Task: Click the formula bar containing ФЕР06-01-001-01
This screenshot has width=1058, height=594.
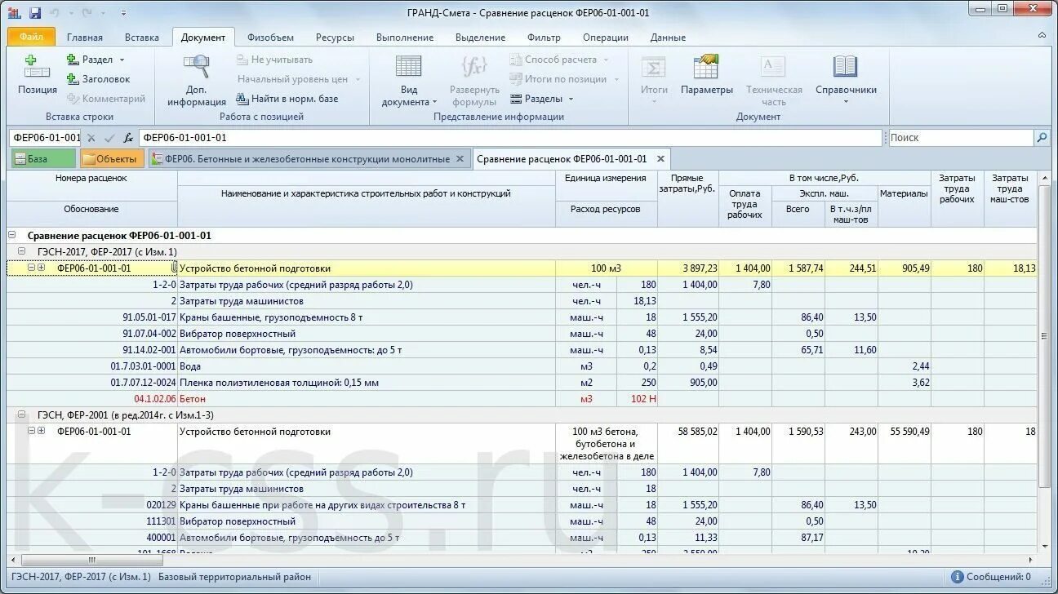Action: (510, 138)
